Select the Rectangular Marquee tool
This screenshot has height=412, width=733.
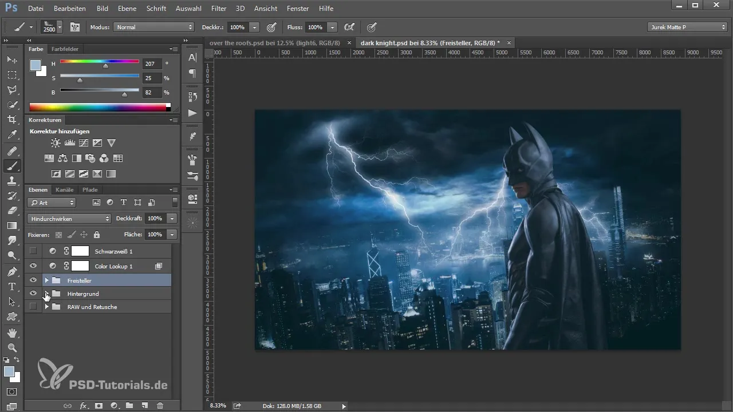[x=11, y=74]
